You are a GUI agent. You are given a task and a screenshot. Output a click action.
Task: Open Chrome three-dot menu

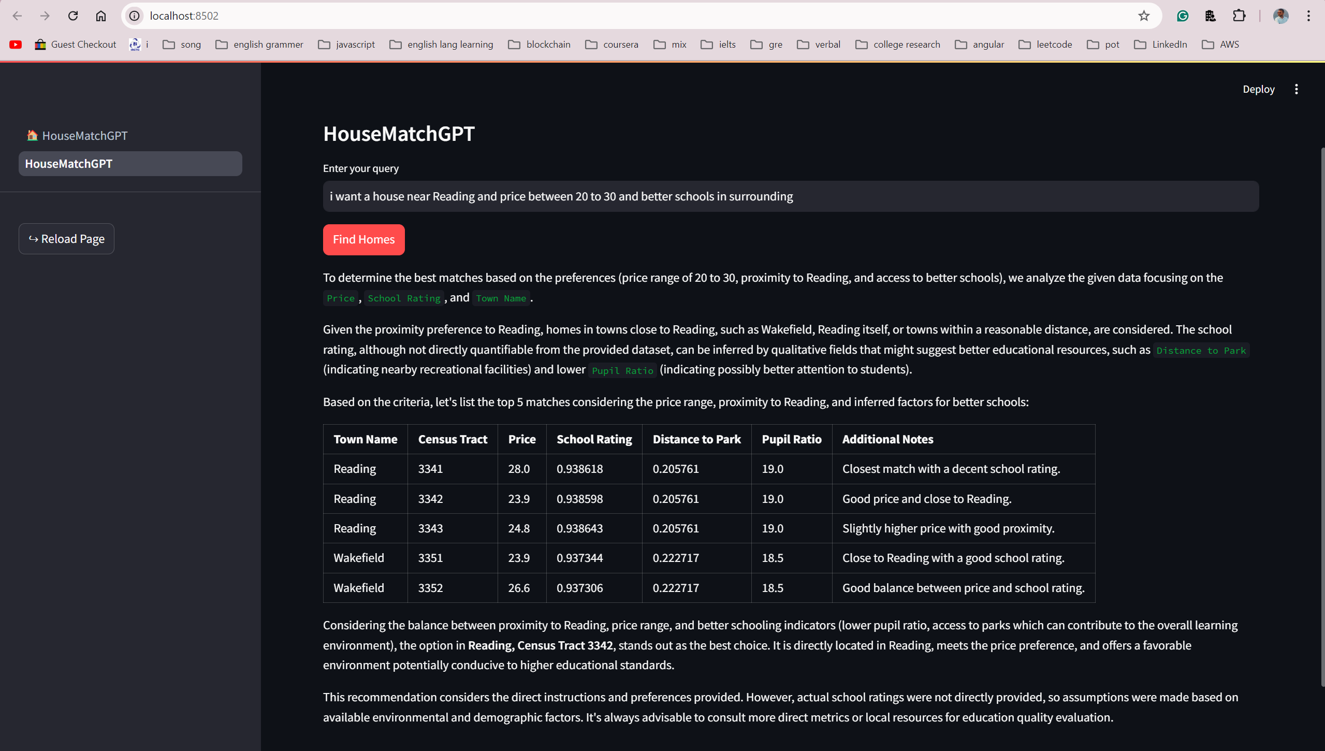(1308, 16)
